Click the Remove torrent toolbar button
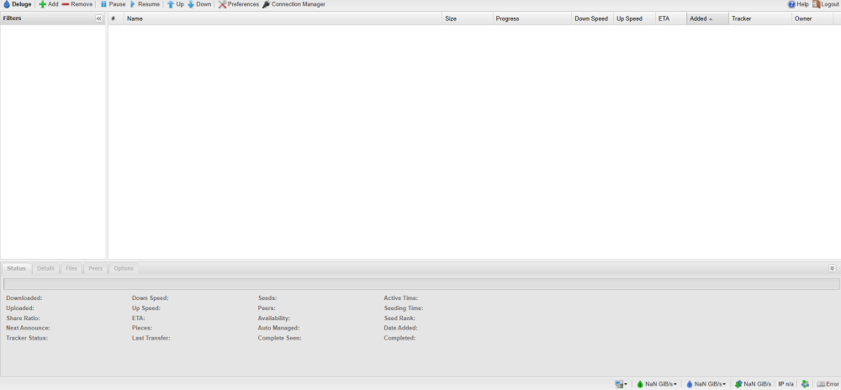 (x=77, y=4)
